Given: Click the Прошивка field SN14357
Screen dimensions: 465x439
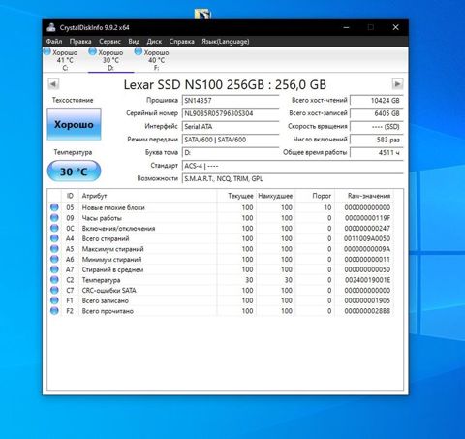Looking at the screenshot, I should click(x=231, y=100).
